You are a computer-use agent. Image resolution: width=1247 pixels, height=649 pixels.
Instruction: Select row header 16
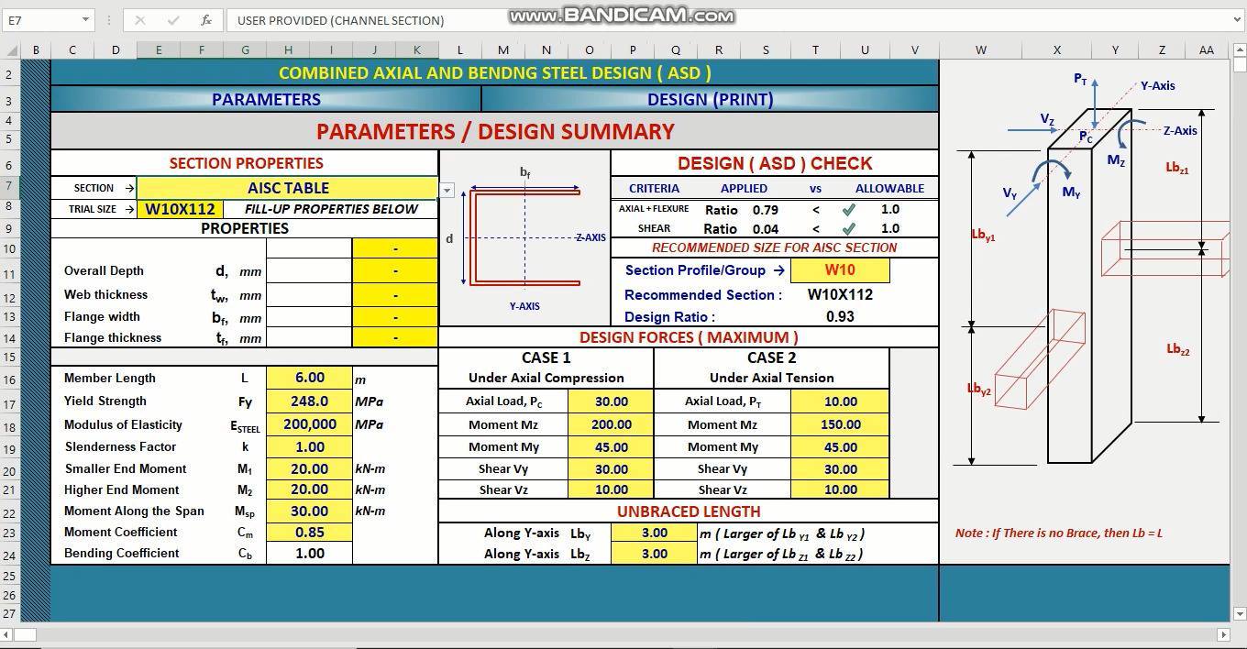(9, 379)
